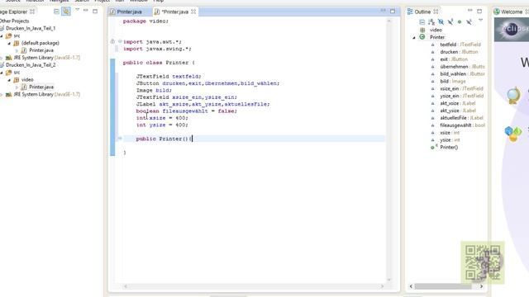
Task: Select JRE System Library under Teil_2
Action: [46, 94]
